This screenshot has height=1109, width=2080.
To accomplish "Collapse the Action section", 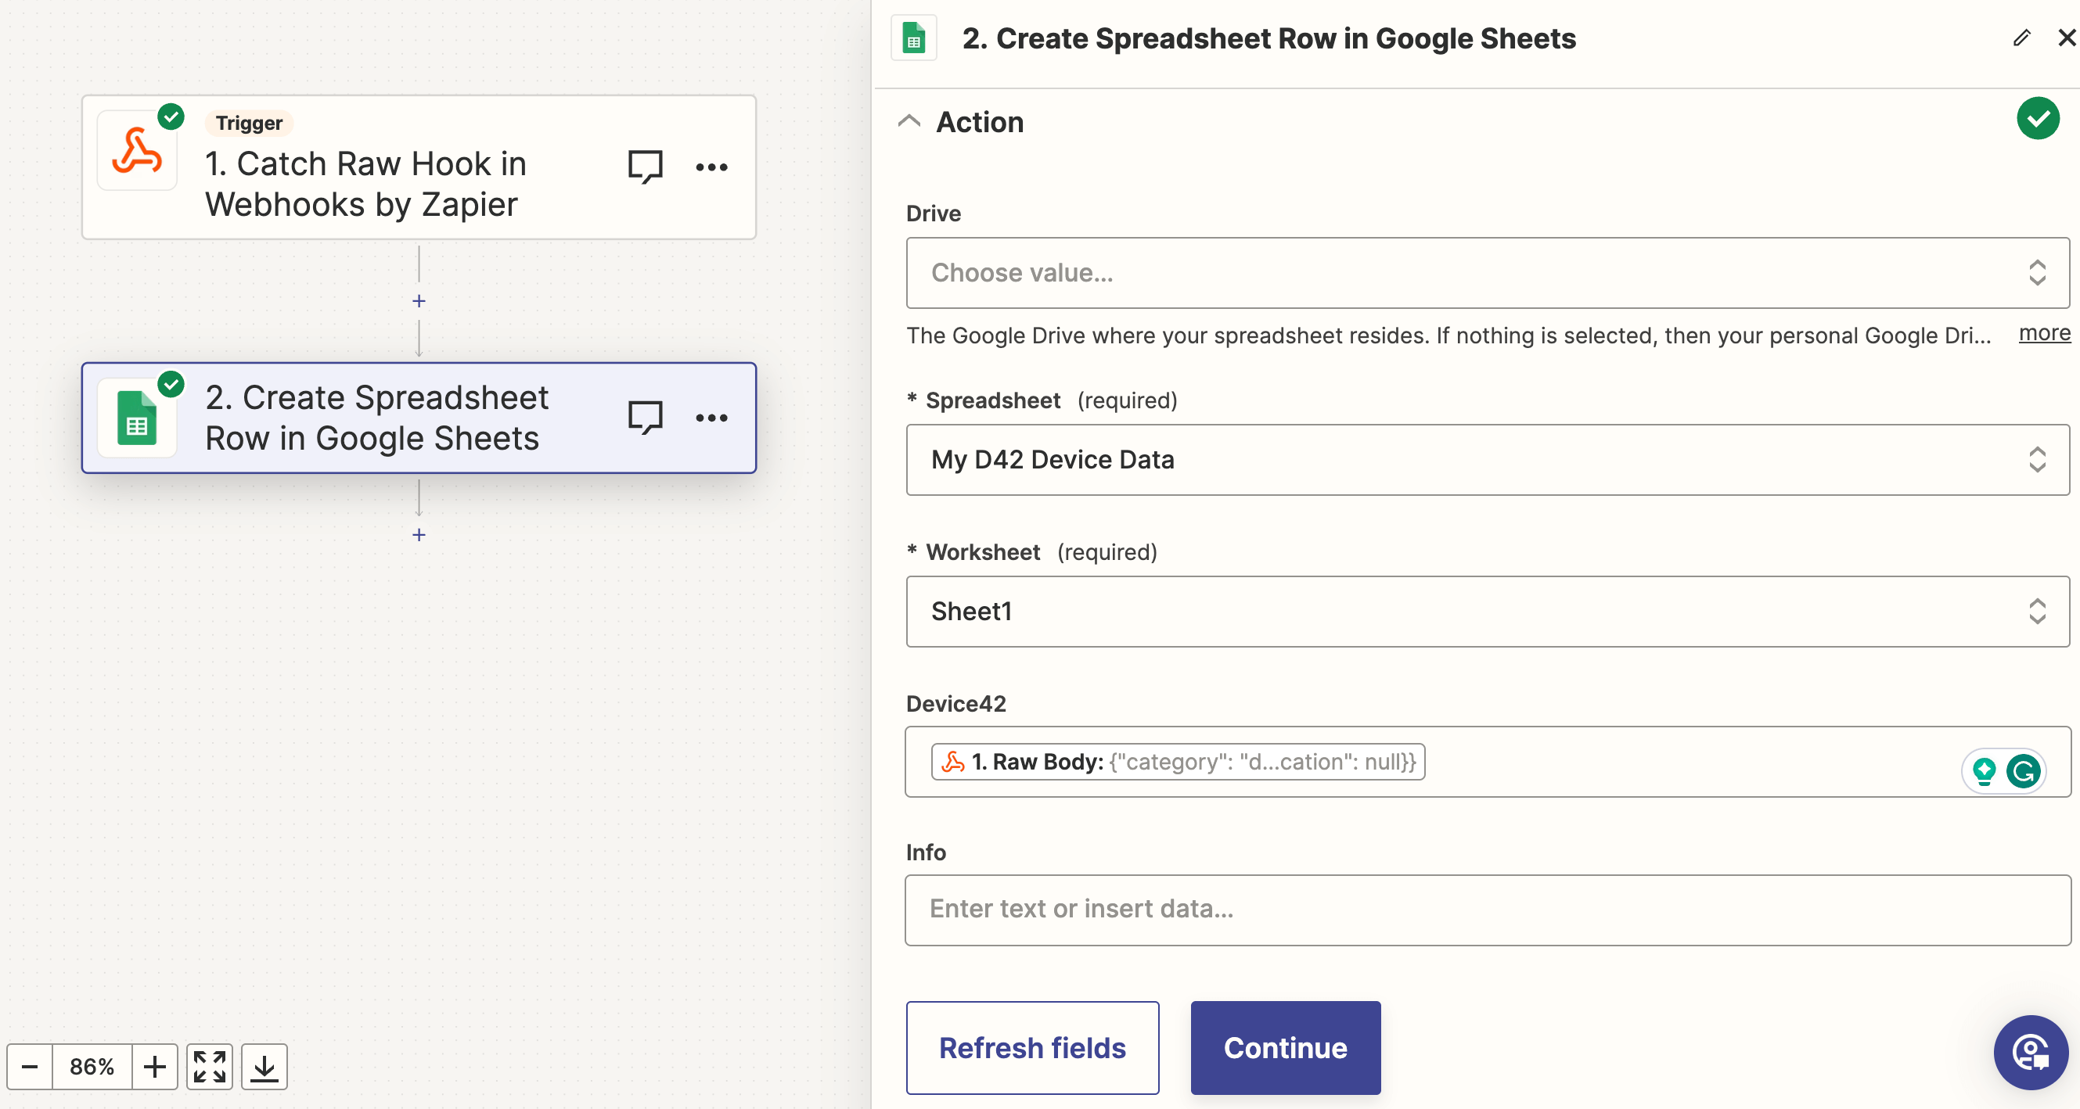I will (910, 121).
